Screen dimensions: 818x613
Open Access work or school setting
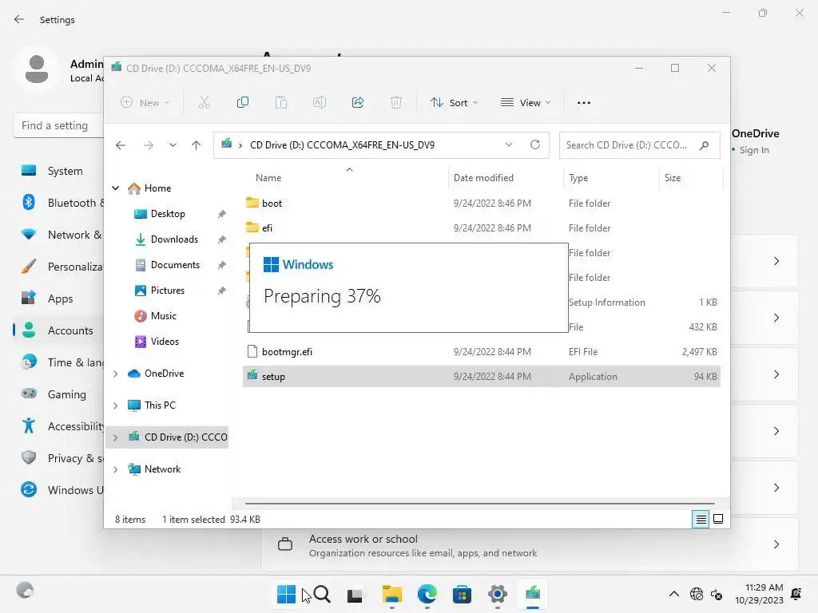point(530,545)
